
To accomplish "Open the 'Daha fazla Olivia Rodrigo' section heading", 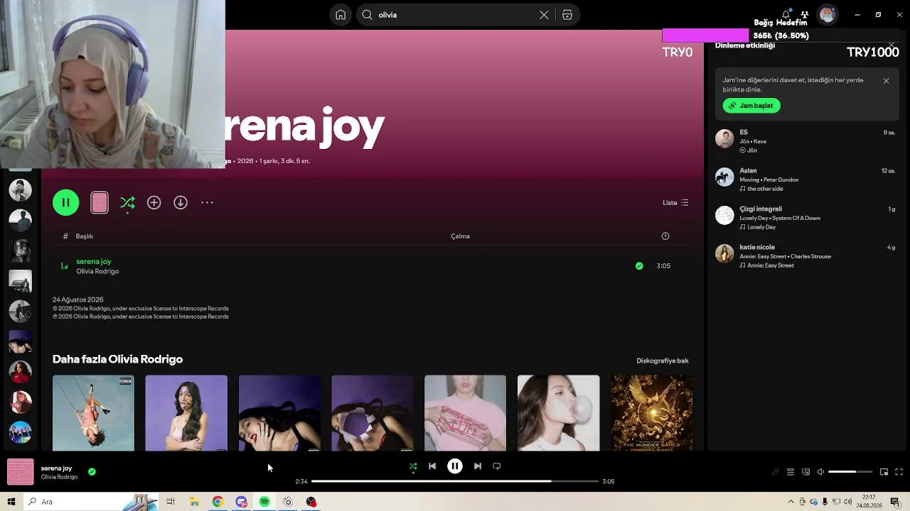I will click(117, 359).
